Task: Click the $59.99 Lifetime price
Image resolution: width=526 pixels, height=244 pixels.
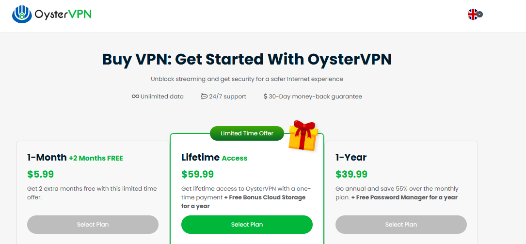Action: pyautogui.click(x=197, y=174)
